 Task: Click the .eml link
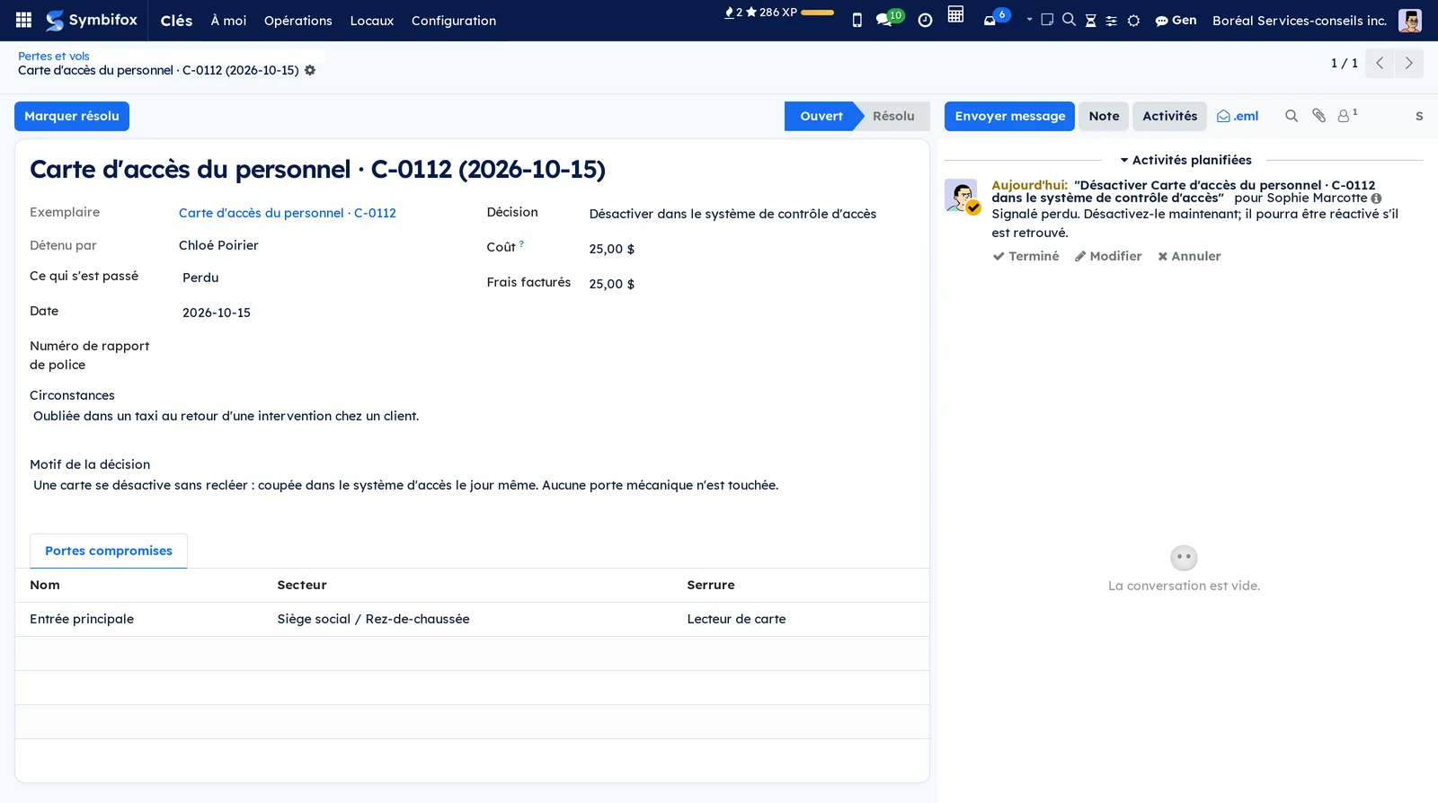1238,116
